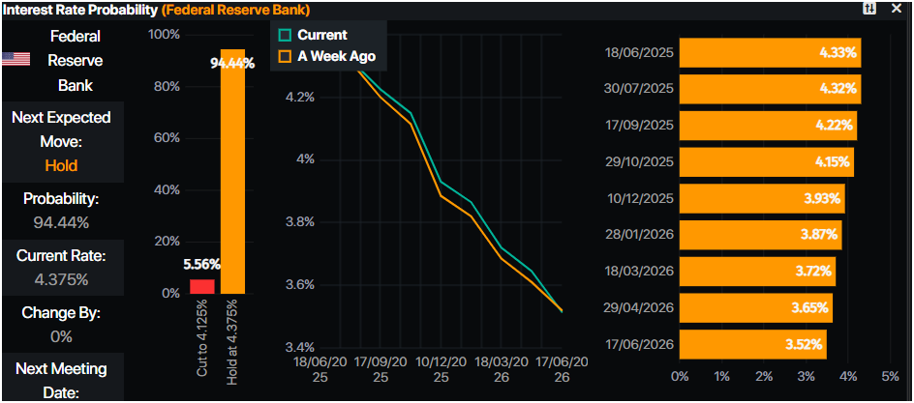This screenshot has height=403, width=914.
Task: Click the Current Rate 4.375% value
Action: coord(61,279)
